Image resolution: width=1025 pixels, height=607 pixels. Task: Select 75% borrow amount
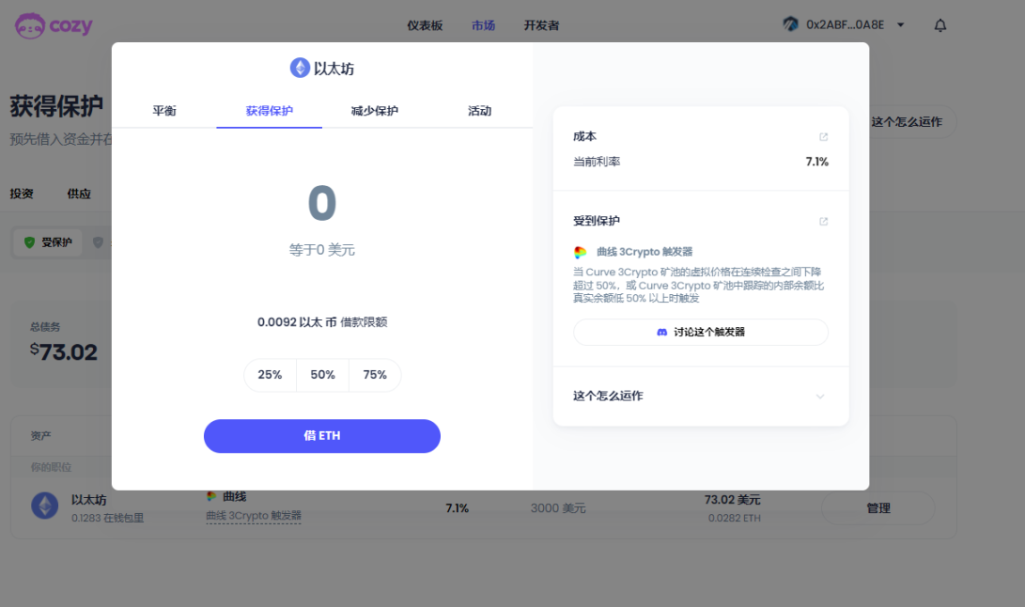[x=375, y=375]
